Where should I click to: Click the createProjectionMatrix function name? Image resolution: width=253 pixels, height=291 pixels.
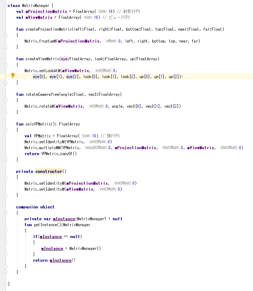click(49, 29)
